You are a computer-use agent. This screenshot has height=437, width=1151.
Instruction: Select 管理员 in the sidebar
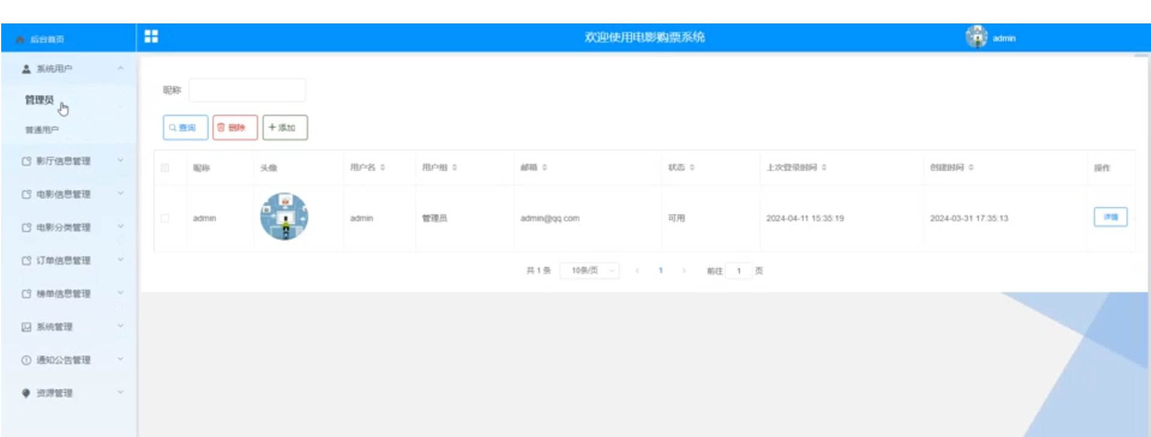[39, 100]
